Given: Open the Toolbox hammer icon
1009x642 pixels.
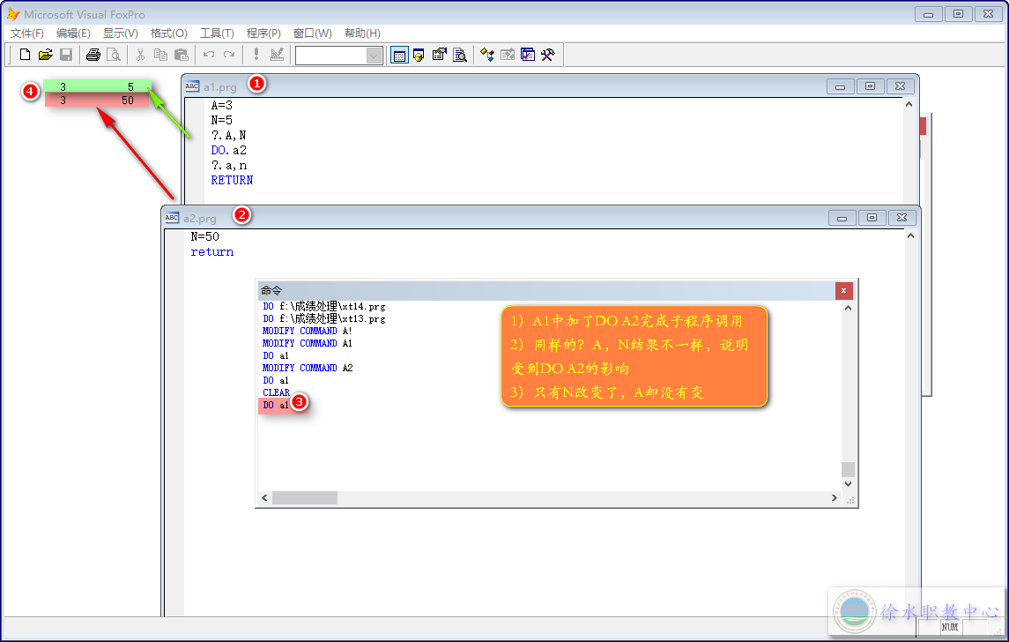Looking at the screenshot, I should [x=548, y=55].
